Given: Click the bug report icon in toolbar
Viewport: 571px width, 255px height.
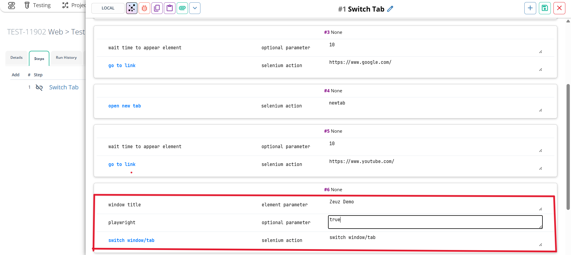Looking at the screenshot, I should [144, 8].
